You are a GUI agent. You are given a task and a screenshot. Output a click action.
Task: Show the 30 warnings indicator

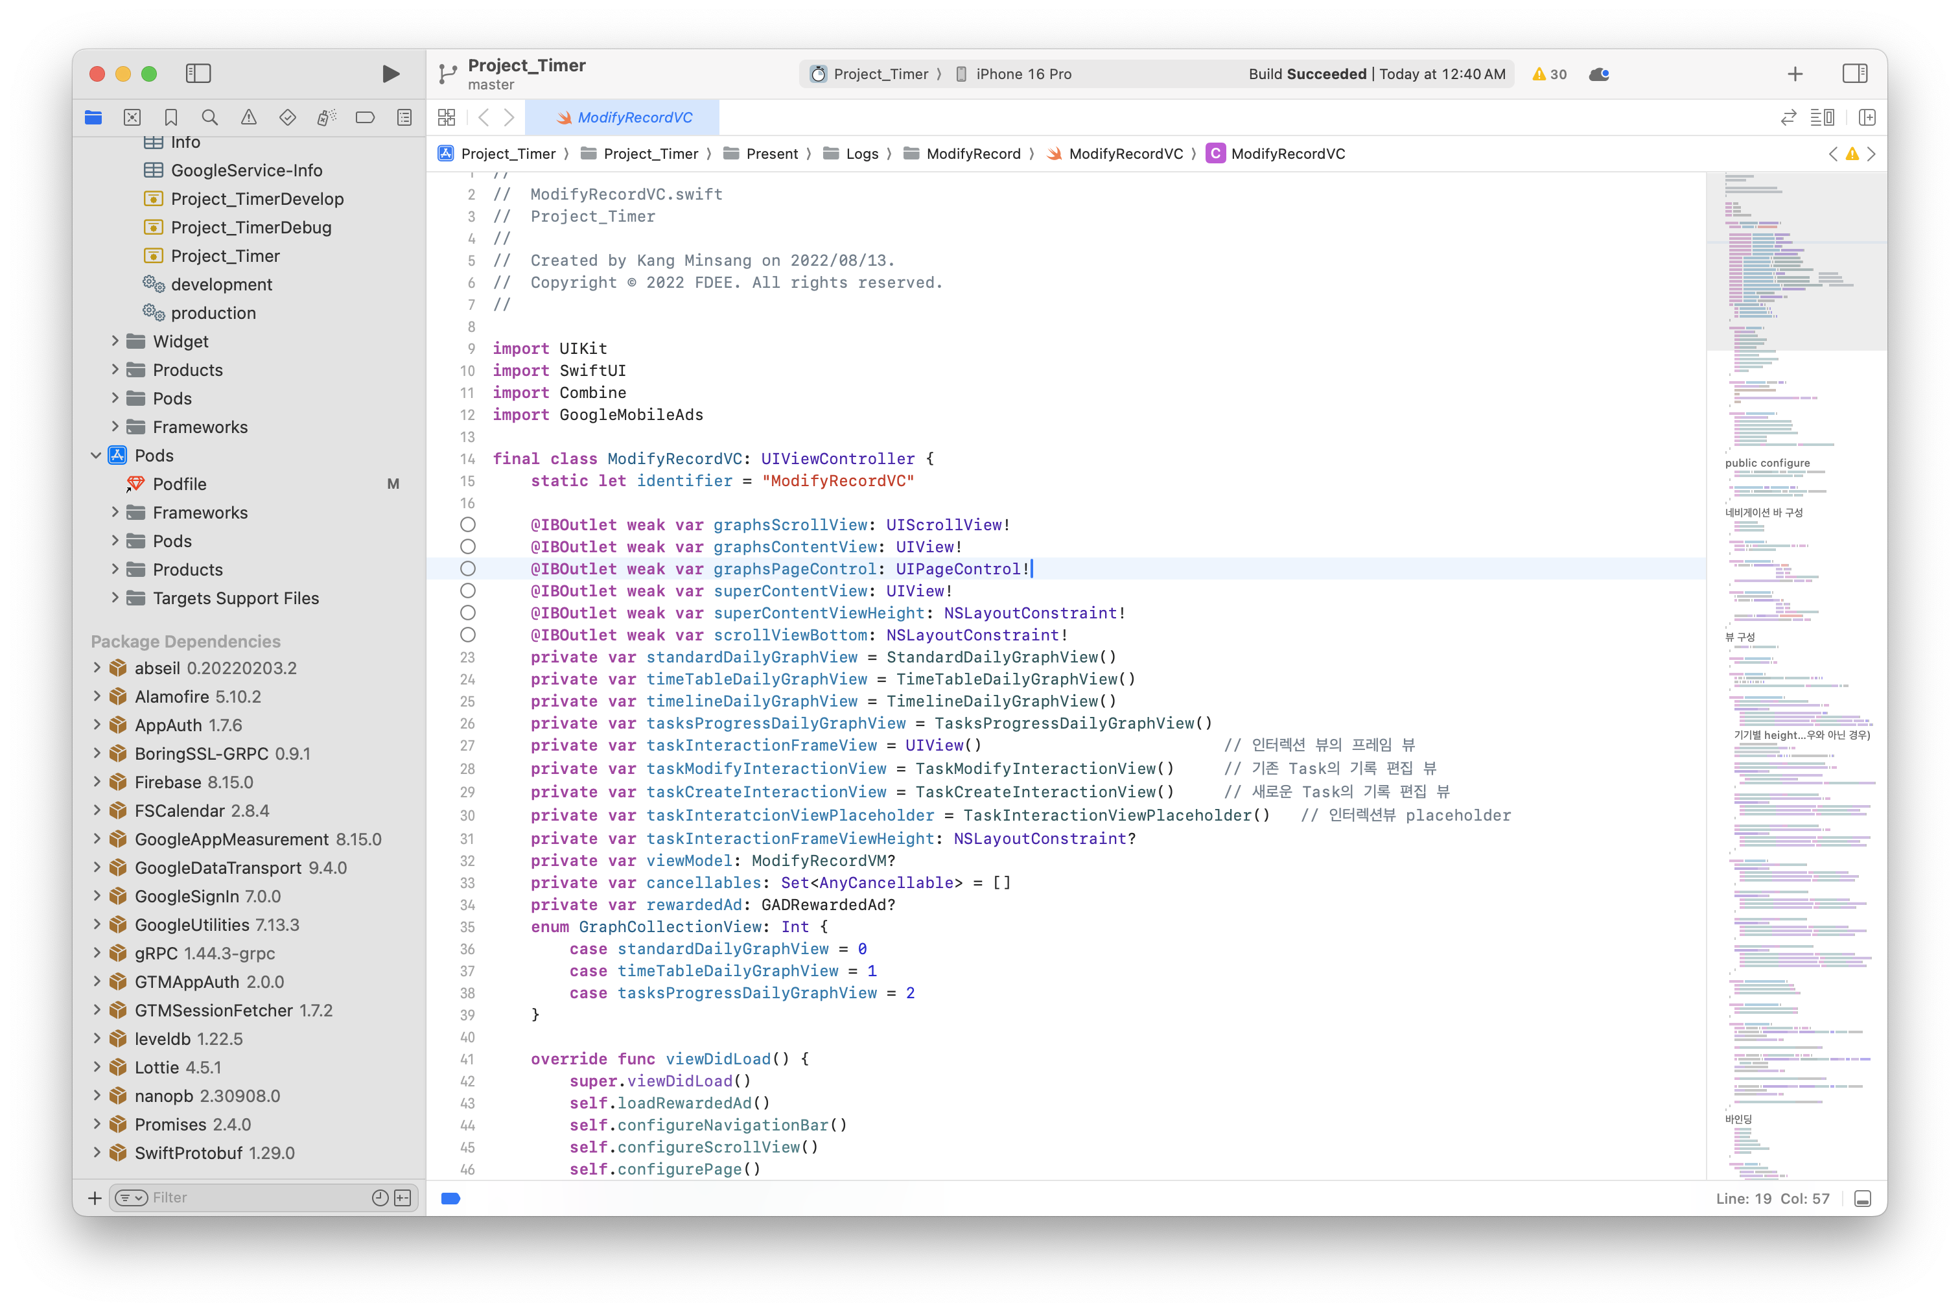point(1549,74)
